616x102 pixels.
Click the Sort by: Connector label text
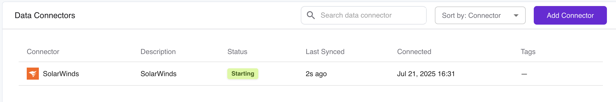(471, 16)
